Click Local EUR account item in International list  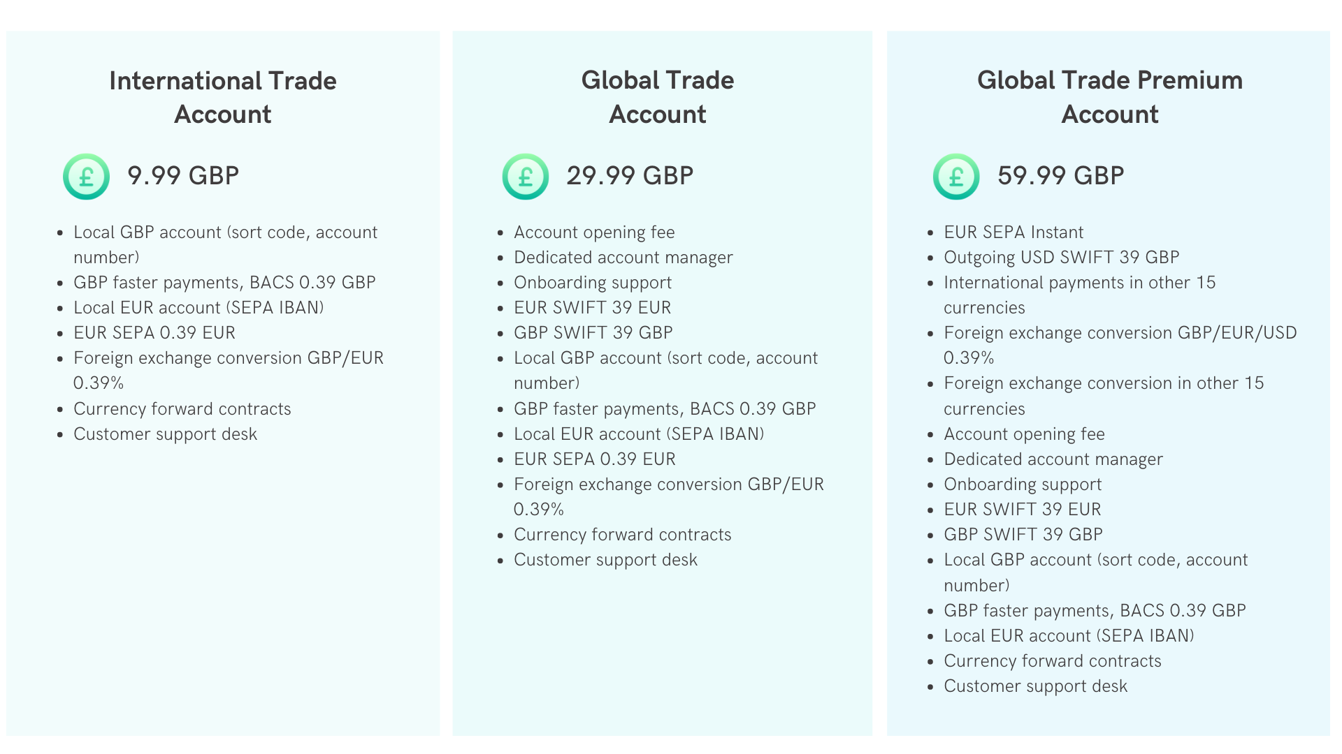pyautogui.click(x=199, y=307)
